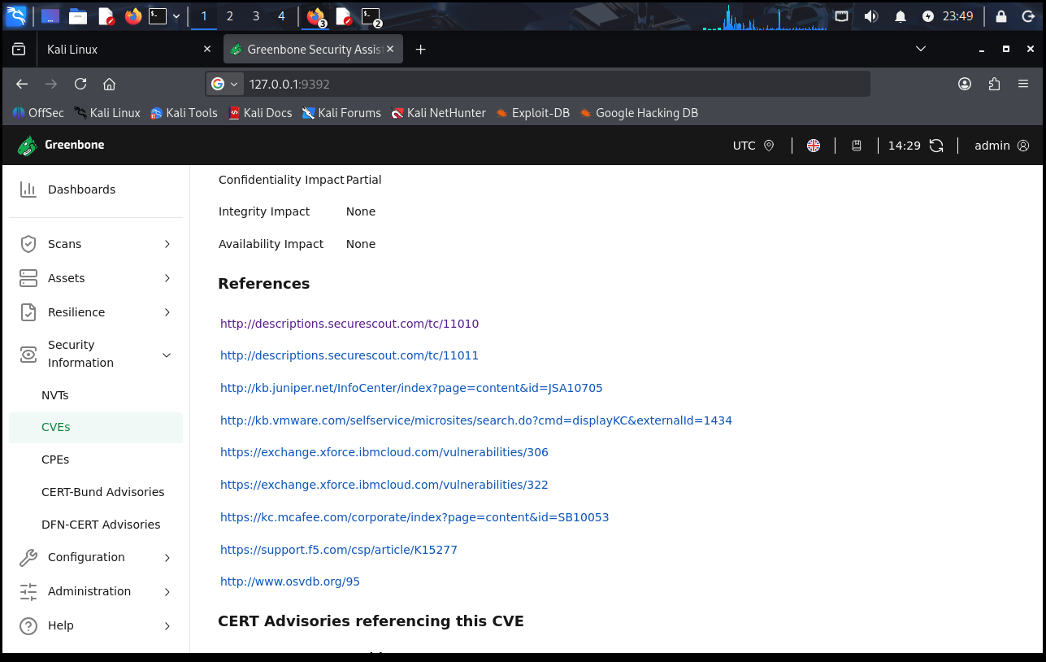Click the UTC timezone location pin
This screenshot has height=662, width=1046.
(x=770, y=146)
